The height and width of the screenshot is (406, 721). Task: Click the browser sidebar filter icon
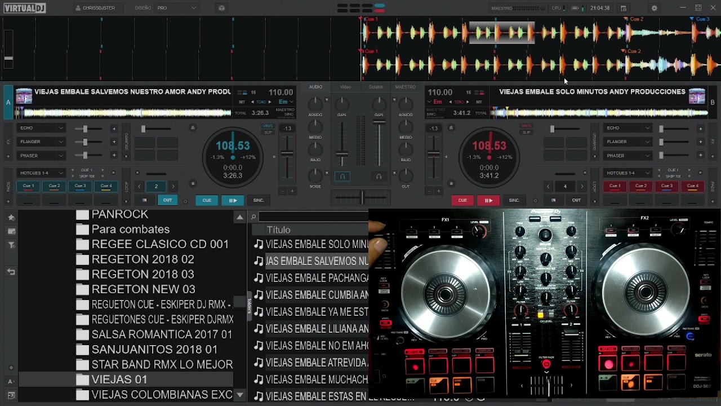click(x=11, y=245)
